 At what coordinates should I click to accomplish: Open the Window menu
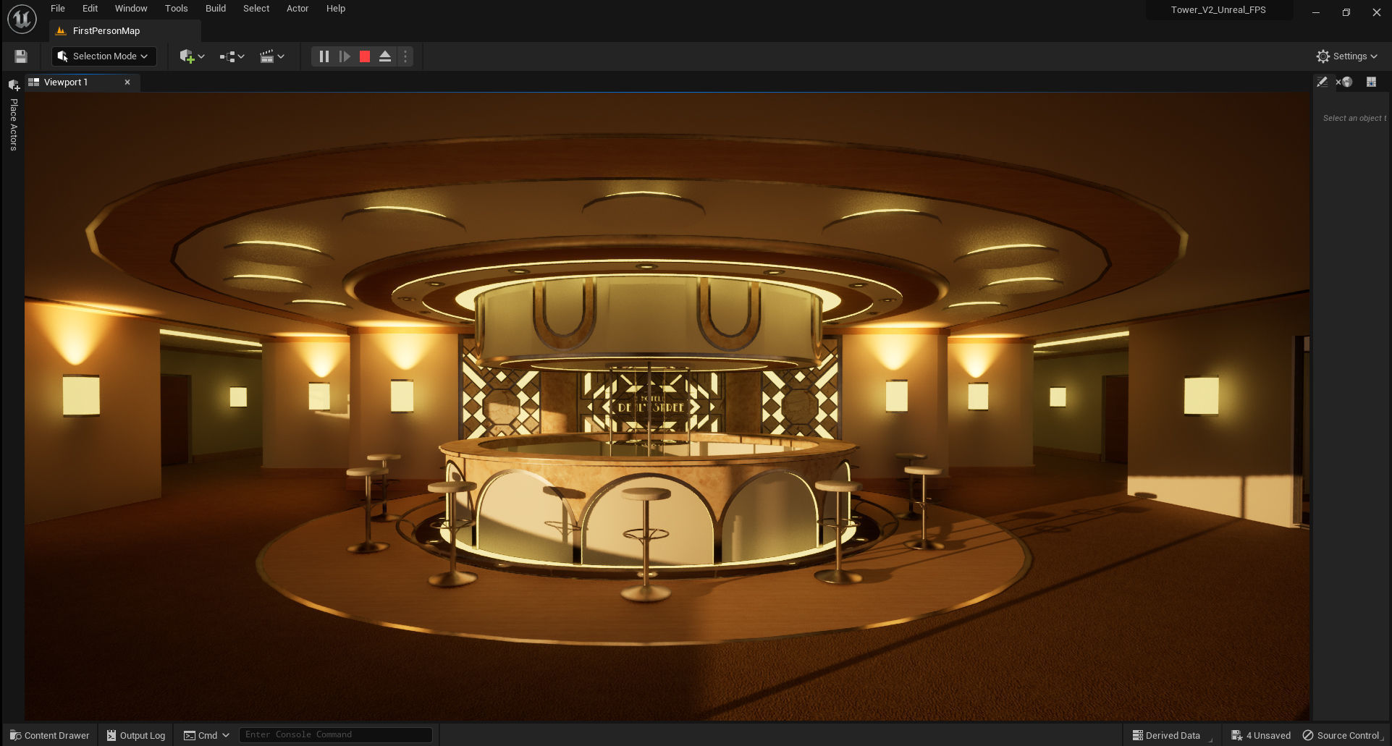coord(131,9)
